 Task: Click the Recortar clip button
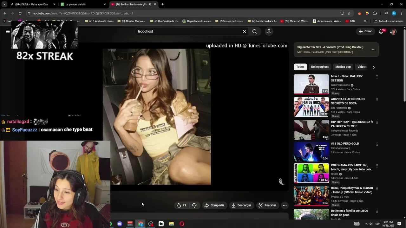point(267,205)
